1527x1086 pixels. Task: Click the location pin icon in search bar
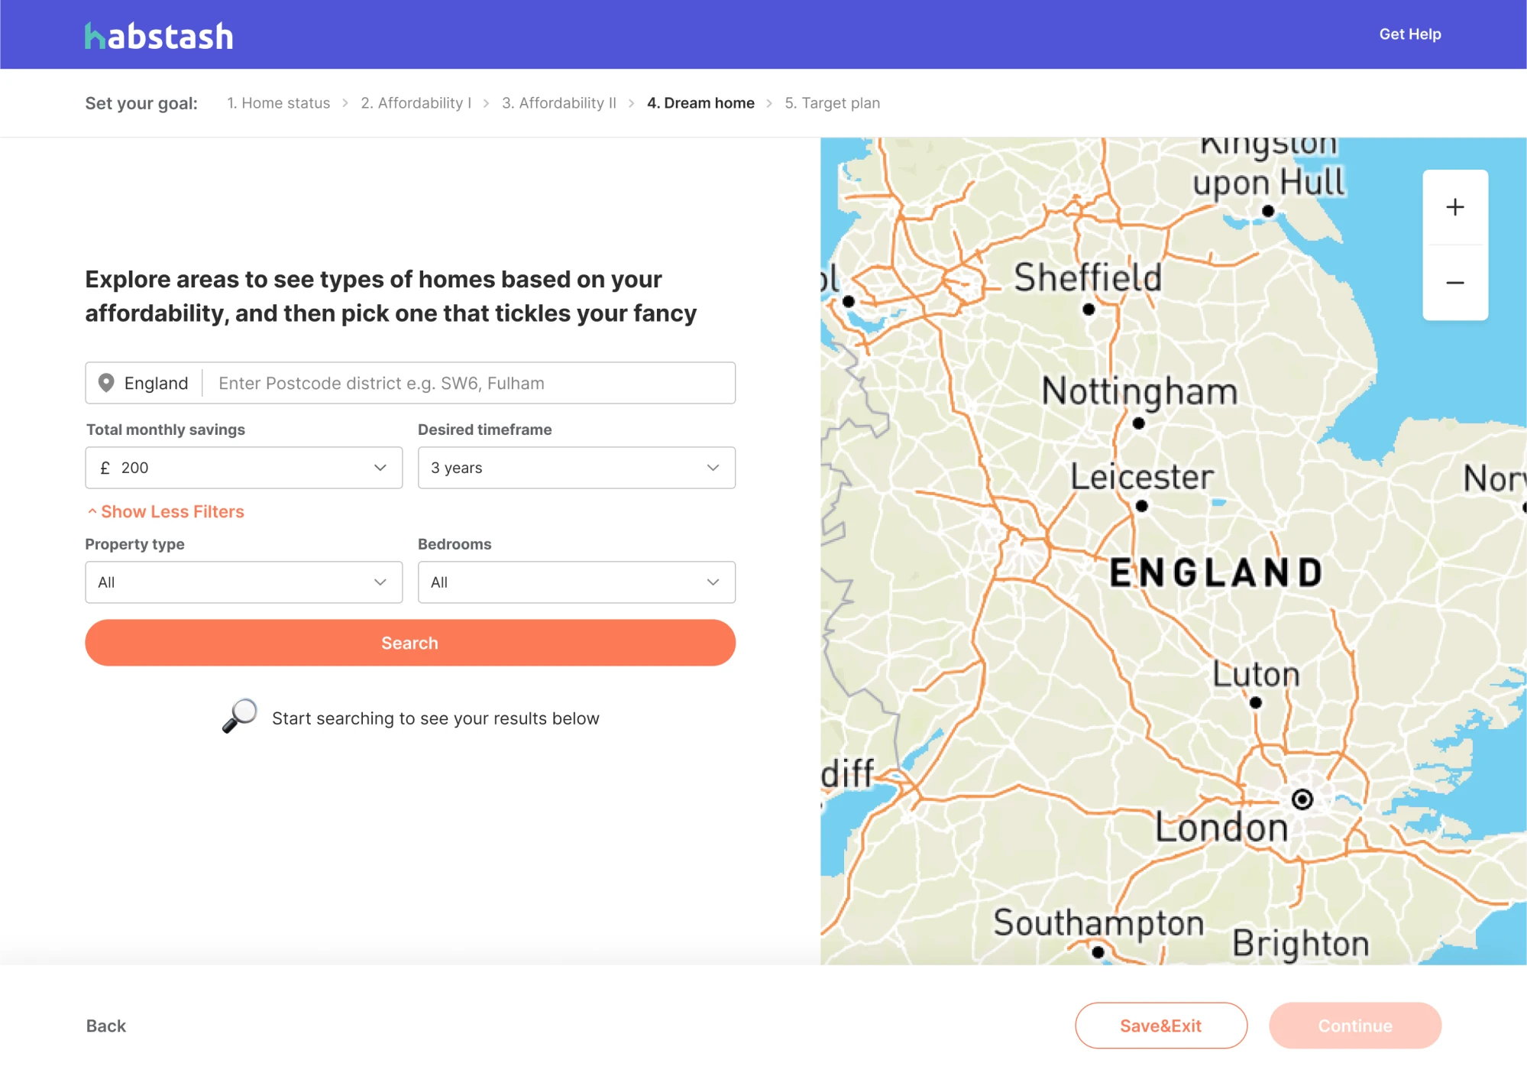[x=107, y=383]
